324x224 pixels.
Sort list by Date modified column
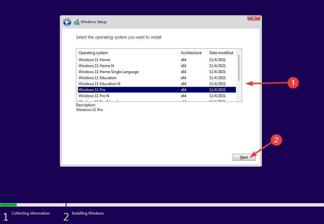coord(221,53)
